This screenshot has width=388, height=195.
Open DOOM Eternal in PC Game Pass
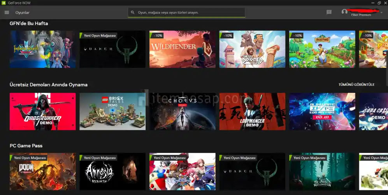coord(42,172)
